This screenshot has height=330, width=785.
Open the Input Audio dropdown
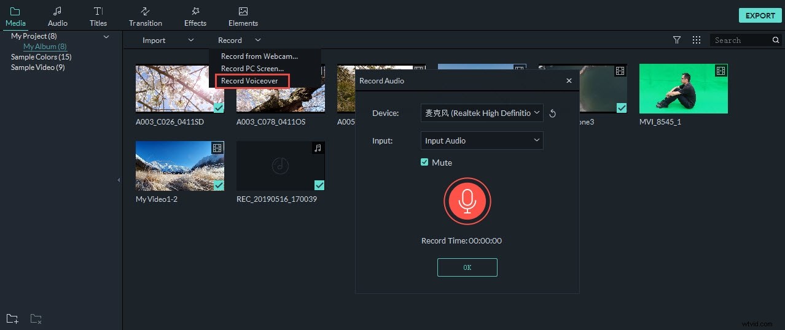482,140
